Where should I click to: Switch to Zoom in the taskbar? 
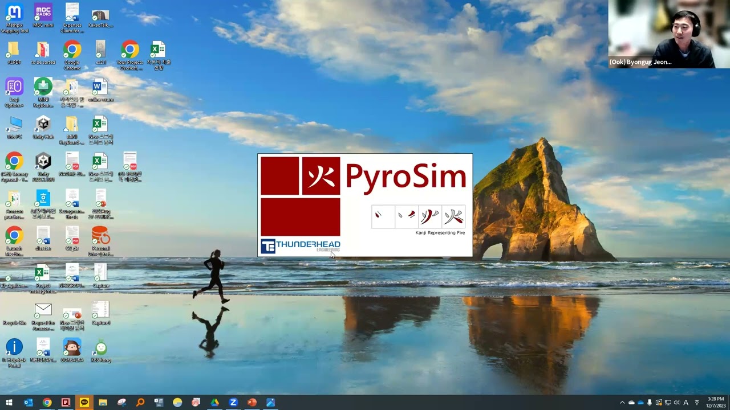tap(233, 403)
